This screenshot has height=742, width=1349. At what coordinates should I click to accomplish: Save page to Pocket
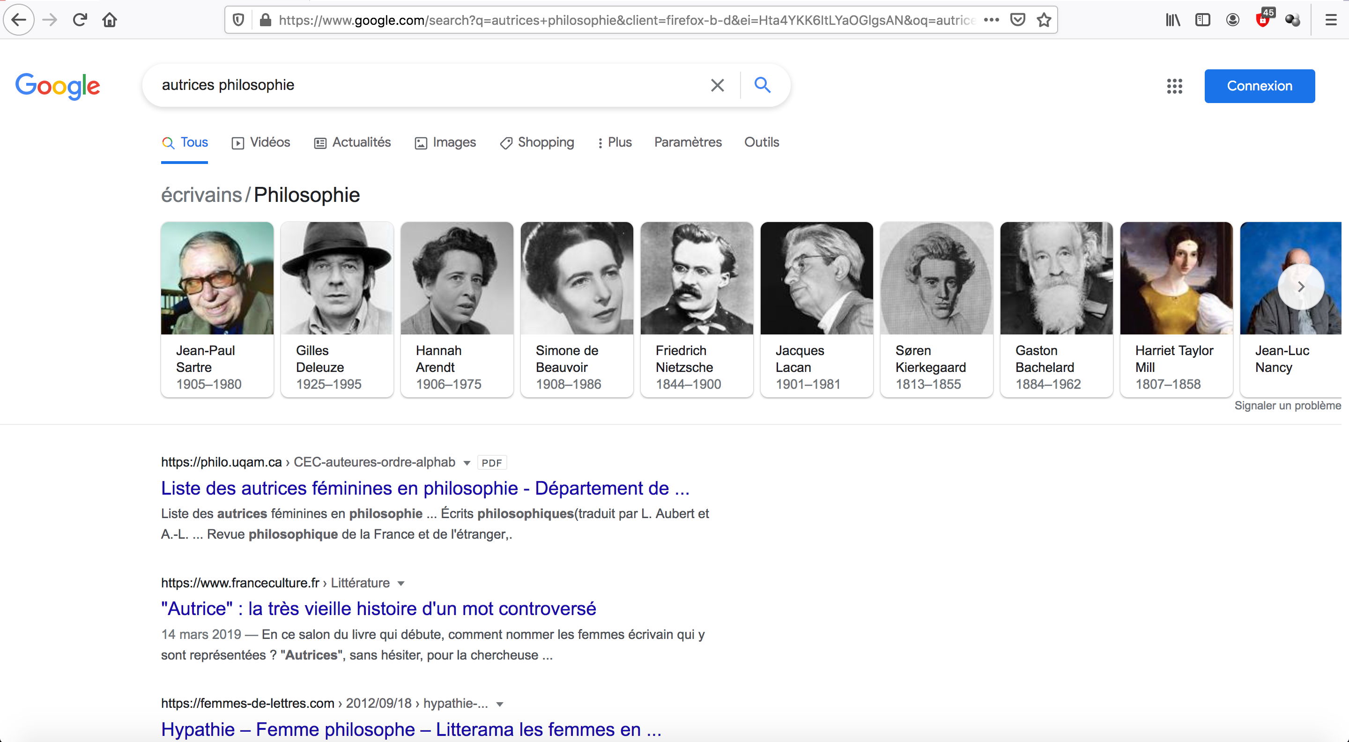pos(1017,20)
